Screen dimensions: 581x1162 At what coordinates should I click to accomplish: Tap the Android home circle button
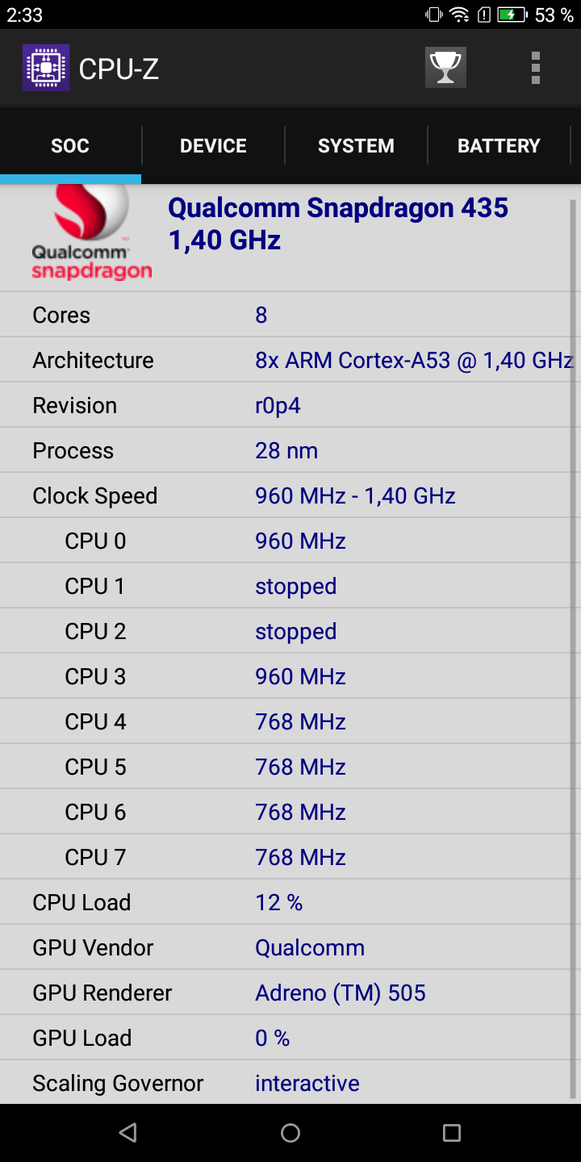click(290, 1133)
